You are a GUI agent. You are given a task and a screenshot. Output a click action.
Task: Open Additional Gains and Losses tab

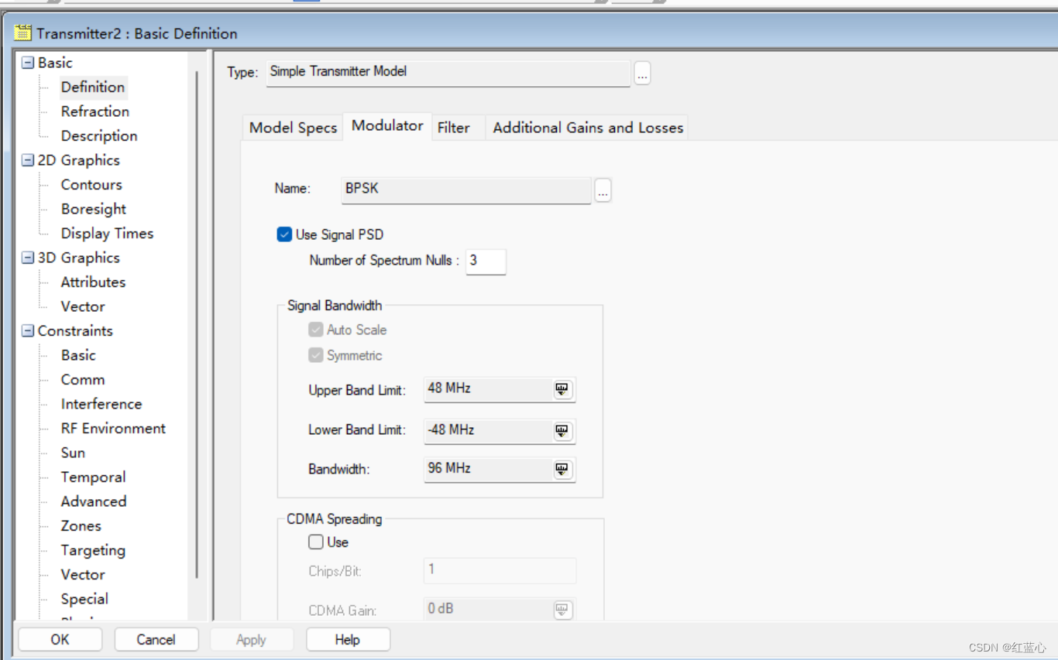click(x=588, y=128)
